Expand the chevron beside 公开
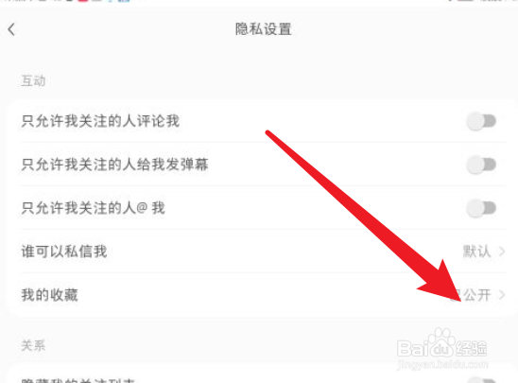The width and height of the screenshot is (518, 383). click(502, 295)
